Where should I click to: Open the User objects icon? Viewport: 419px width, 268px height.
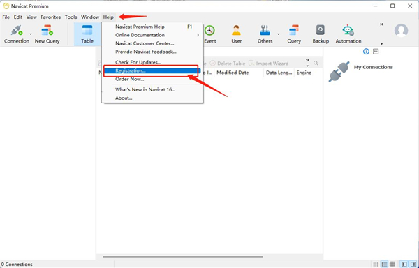(237, 34)
